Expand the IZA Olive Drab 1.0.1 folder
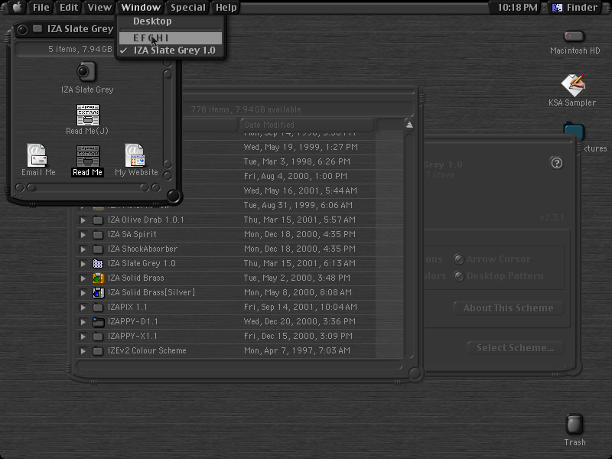The width and height of the screenshot is (612, 459). [x=83, y=220]
